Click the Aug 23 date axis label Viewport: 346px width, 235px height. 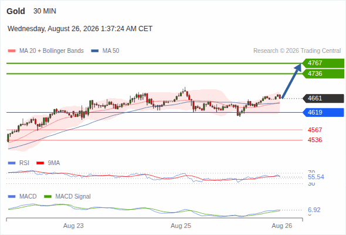[x=73, y=226]
